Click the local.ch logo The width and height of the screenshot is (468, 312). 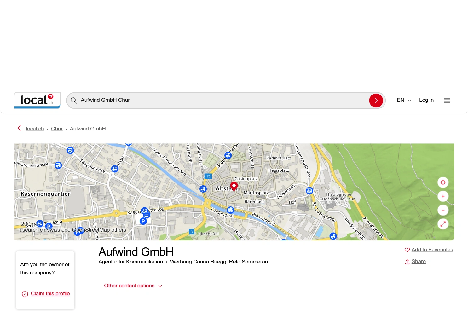point(37,100)
